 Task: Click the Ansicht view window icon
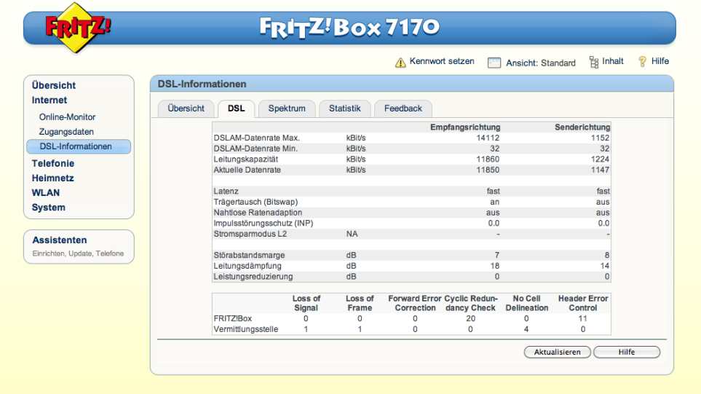click(494, 63)
